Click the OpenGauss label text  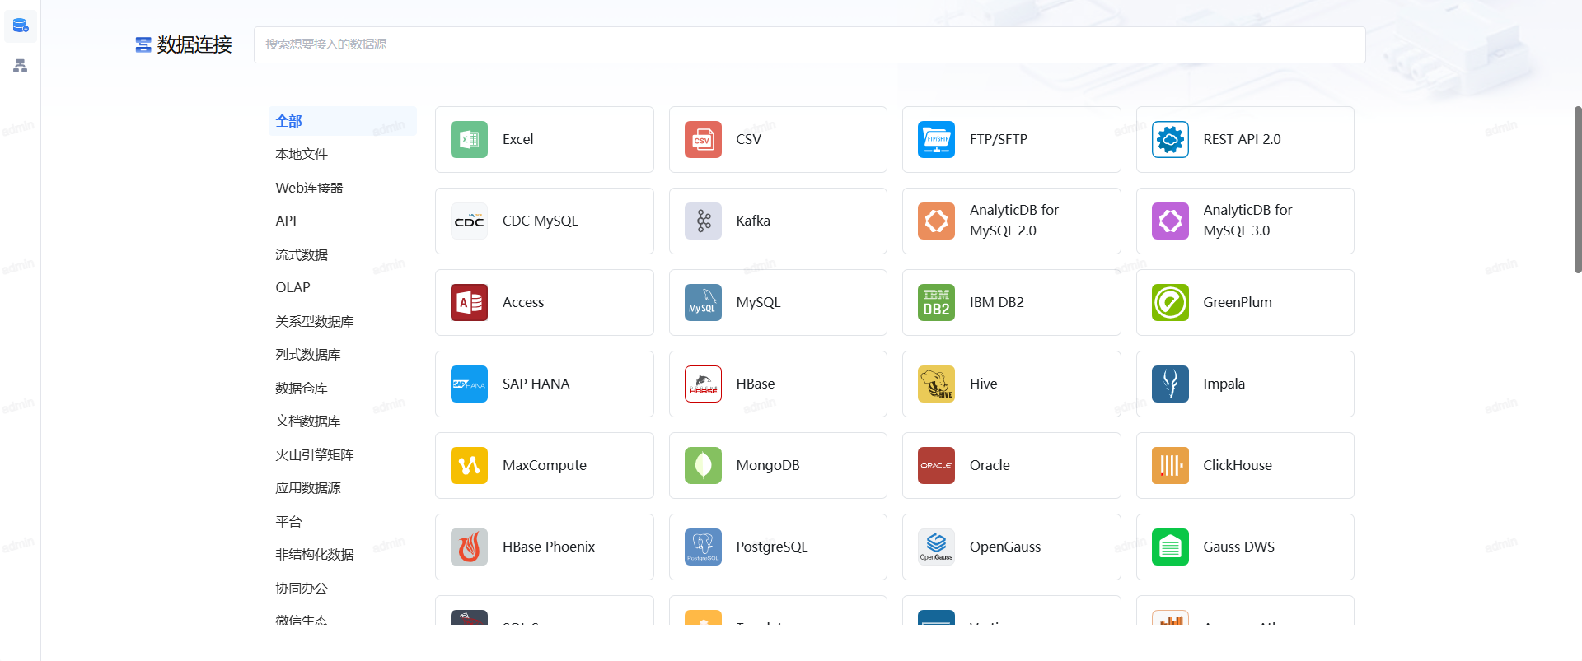tap(1005, 547)
